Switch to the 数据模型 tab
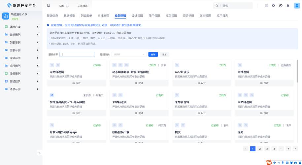Viewport: 302px width, 165px height. coord(69,16)
